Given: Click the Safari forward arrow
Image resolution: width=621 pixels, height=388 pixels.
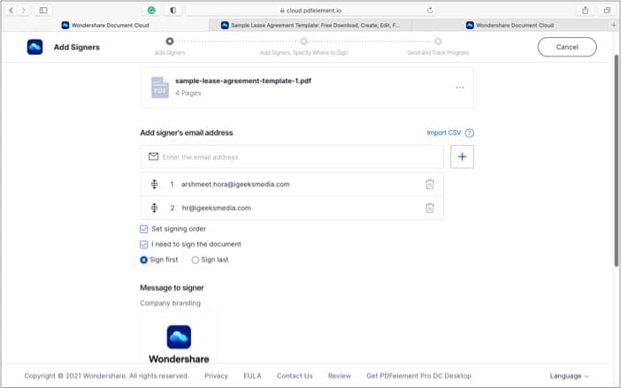Looking at the screenshot, I should (x=24, y=11).
